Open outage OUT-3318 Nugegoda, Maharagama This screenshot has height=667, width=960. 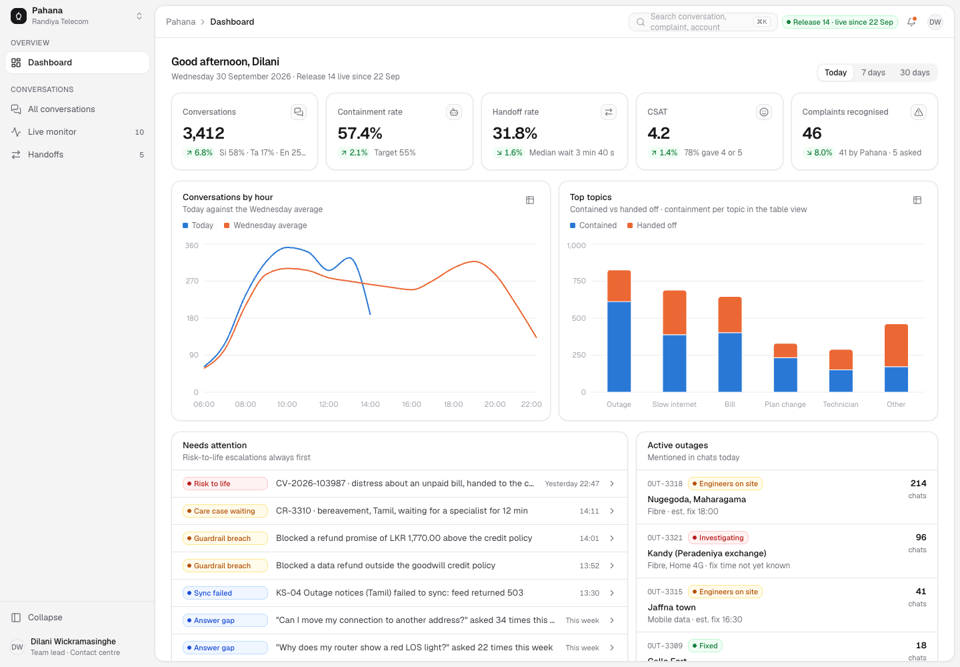click(787, 497)
